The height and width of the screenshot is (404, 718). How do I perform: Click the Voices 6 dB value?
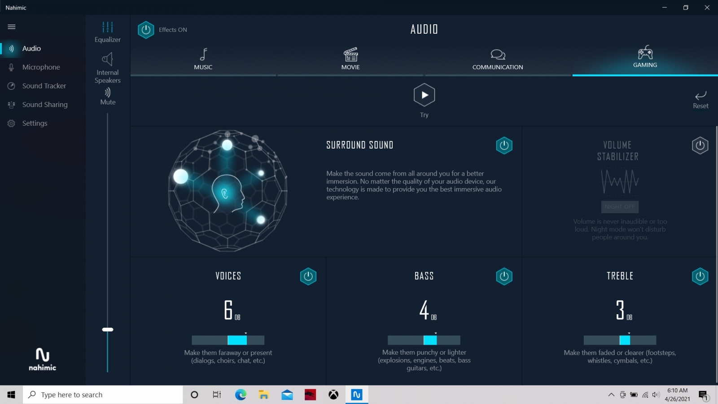(232, 310)
